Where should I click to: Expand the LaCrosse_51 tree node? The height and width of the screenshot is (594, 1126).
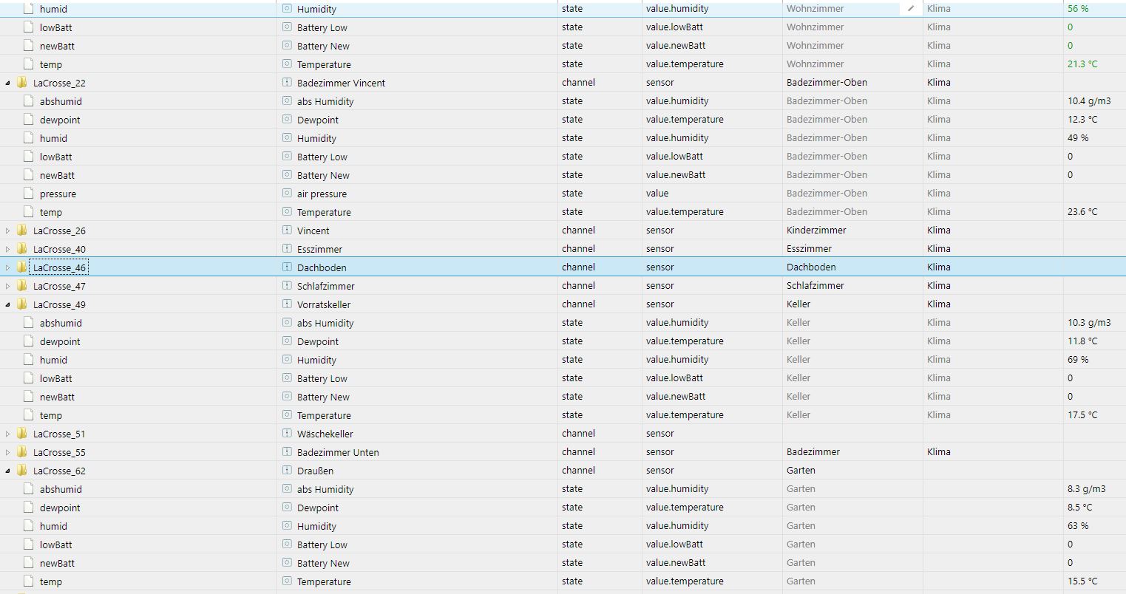tap(7, 434)
